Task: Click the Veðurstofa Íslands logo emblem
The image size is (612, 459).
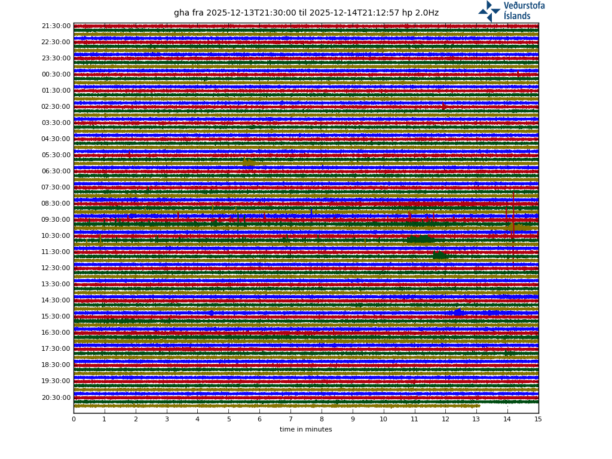Action: (489, 11)
